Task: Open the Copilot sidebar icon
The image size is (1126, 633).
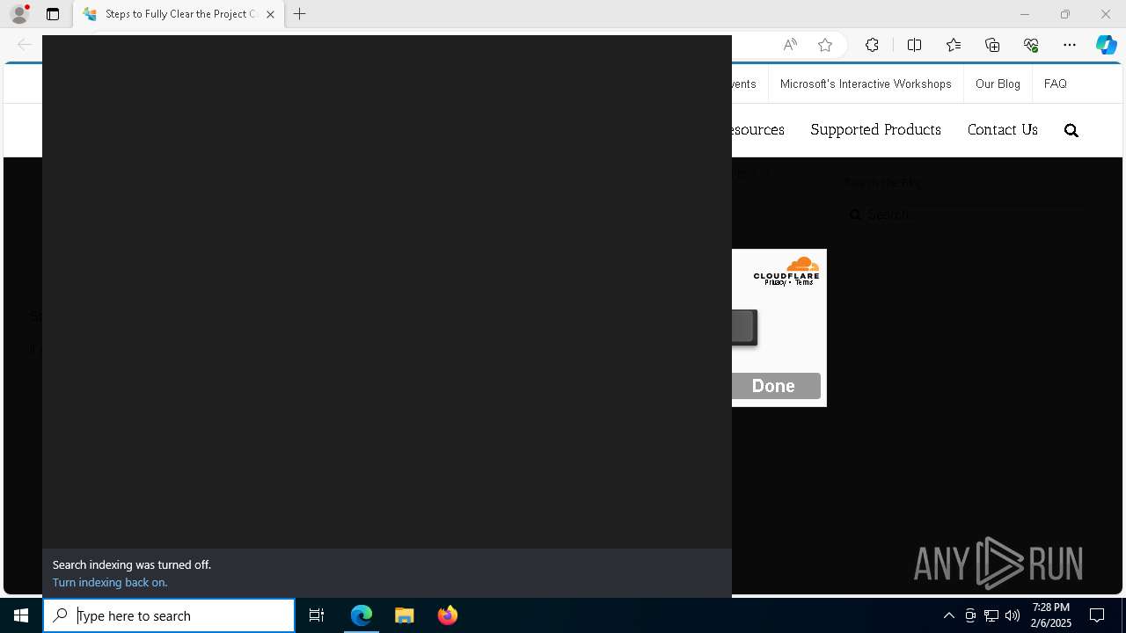Action: click(1106, 45)
